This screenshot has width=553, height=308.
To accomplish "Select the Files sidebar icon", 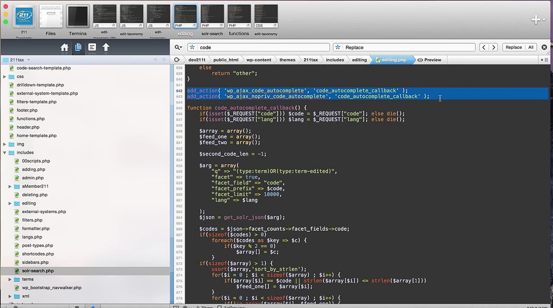I will pyautogui.click(x=78, y=47).
